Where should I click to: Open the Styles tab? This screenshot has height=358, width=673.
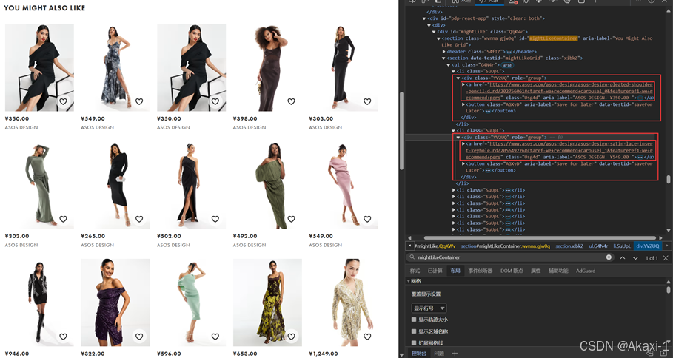415,271
